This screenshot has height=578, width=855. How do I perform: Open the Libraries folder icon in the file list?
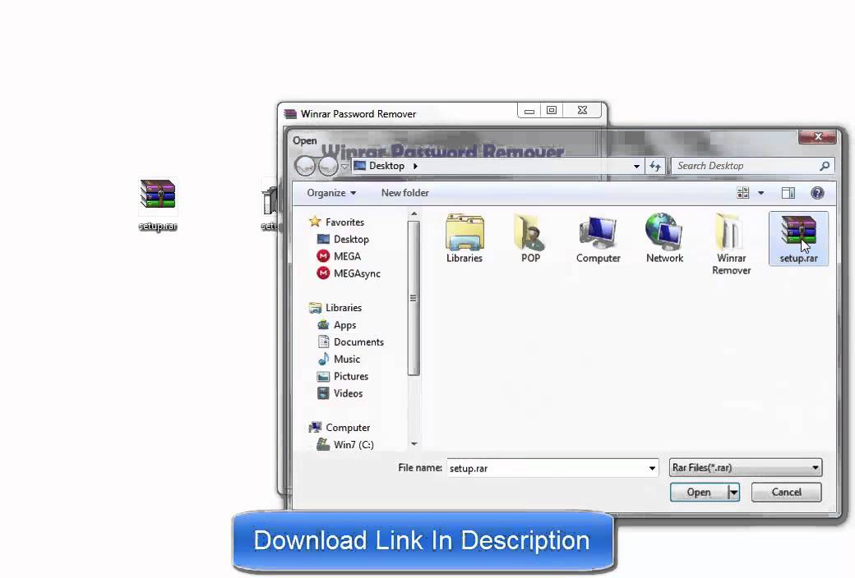click(464, 239)
